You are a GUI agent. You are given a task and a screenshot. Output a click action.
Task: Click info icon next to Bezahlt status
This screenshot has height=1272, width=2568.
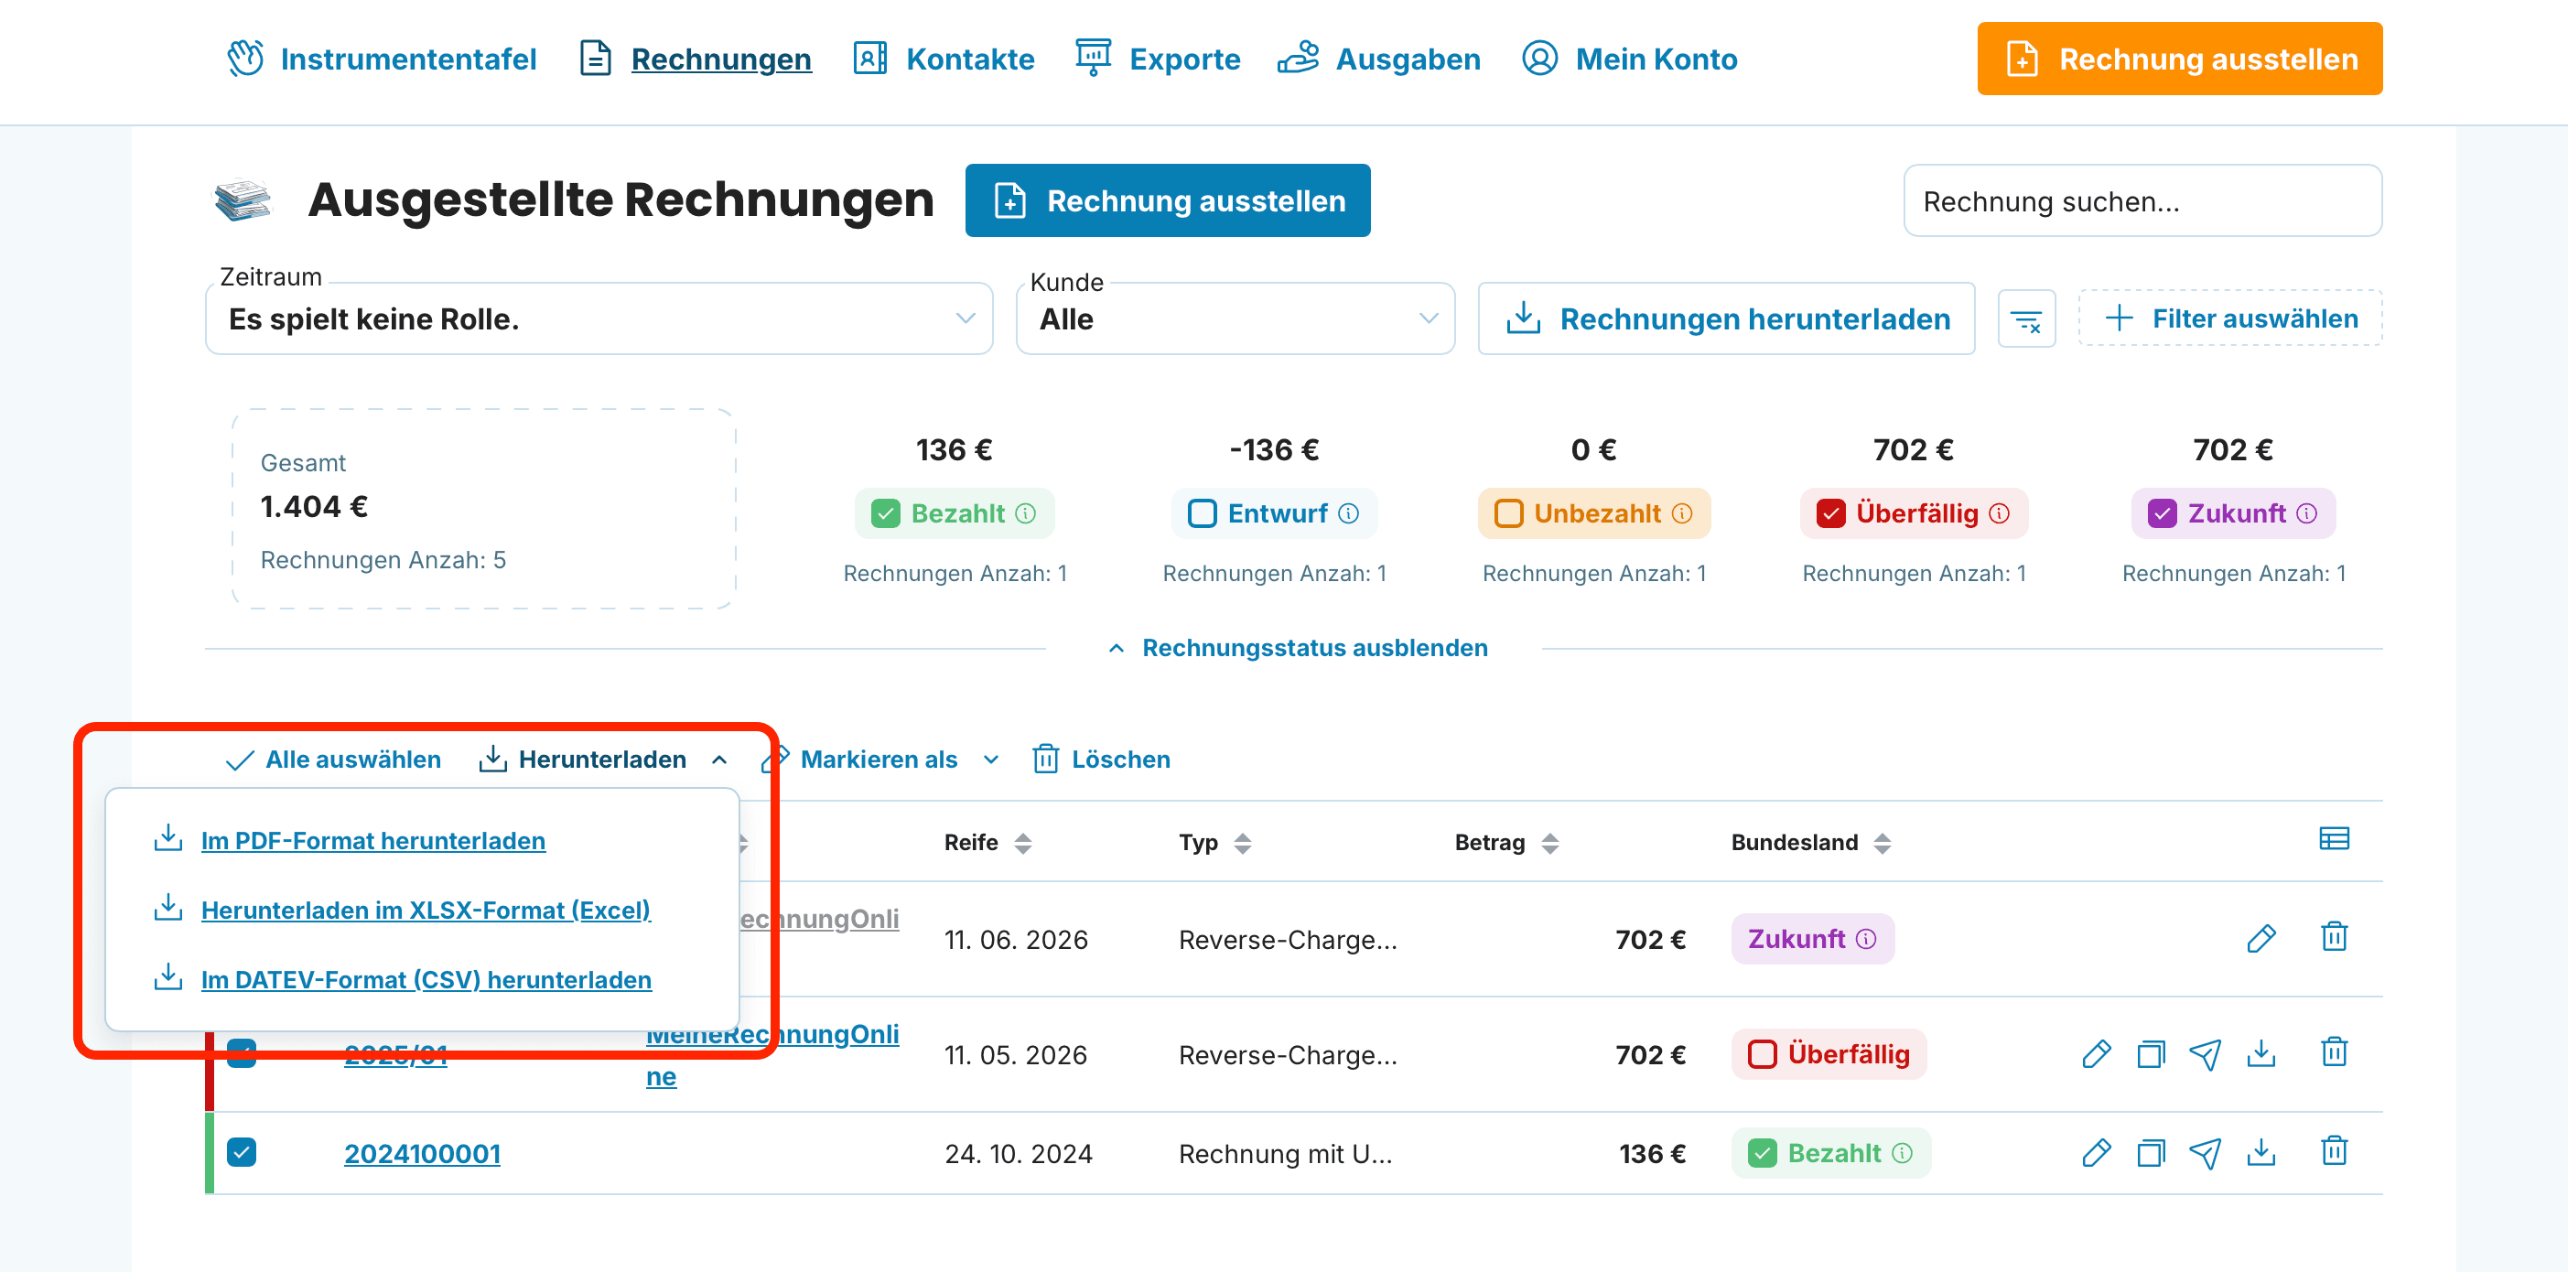[1026, 513]
